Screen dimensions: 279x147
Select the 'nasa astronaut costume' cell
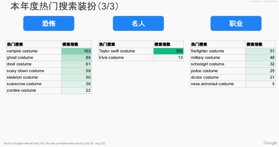(218, 84)
